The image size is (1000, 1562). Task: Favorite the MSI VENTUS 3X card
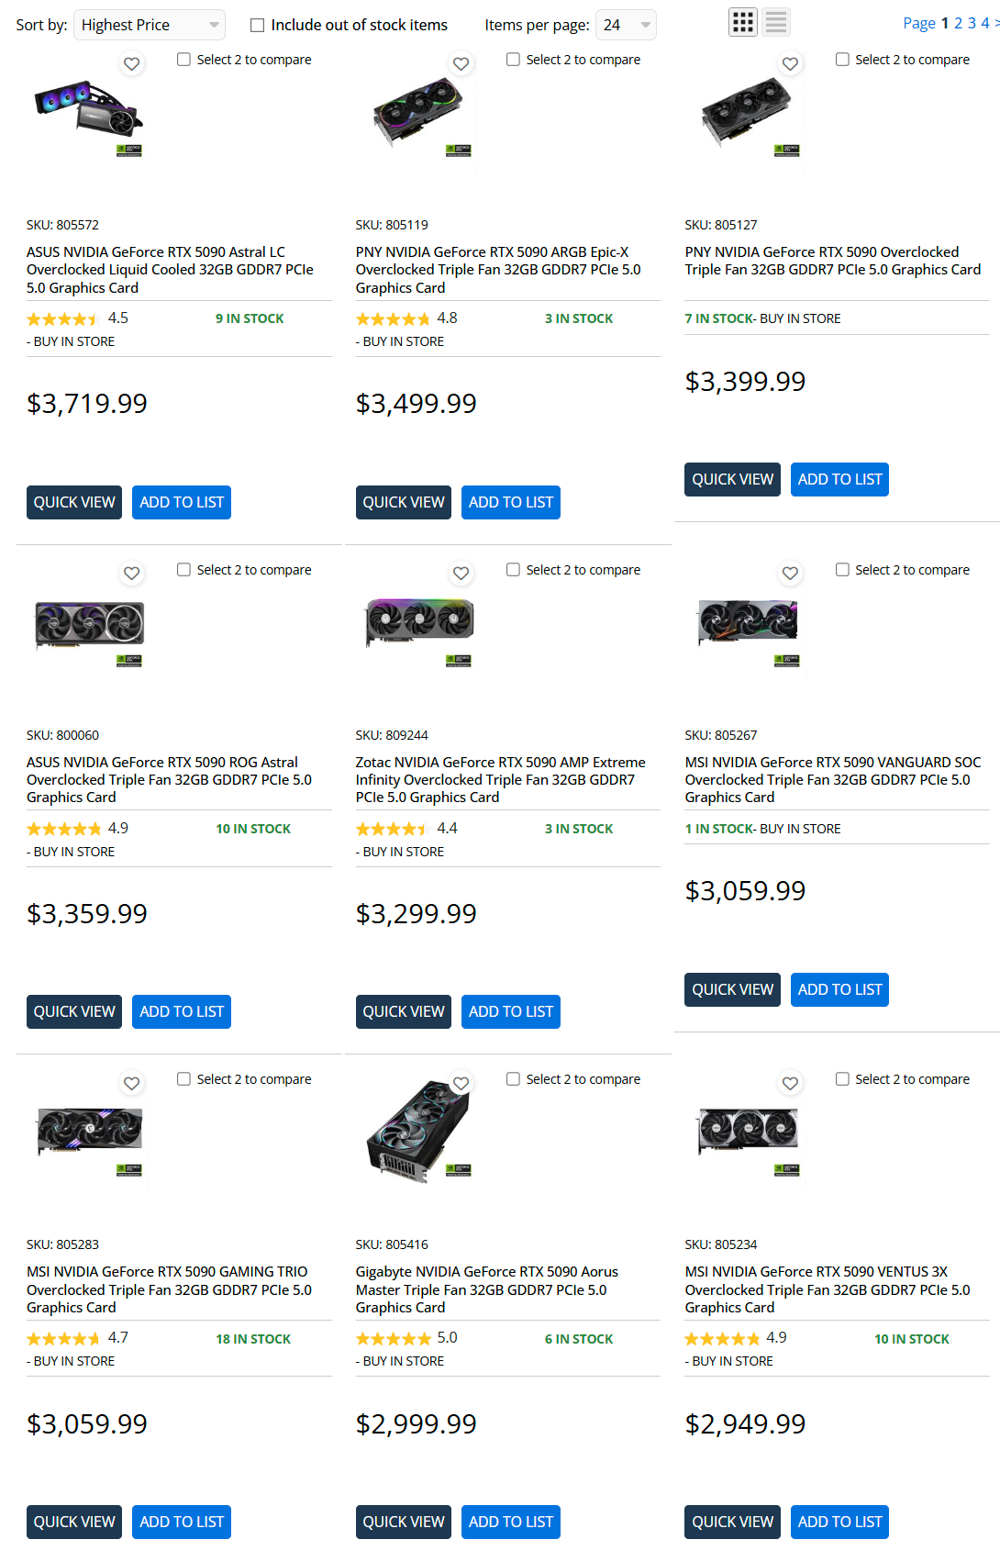point(790,1084)
